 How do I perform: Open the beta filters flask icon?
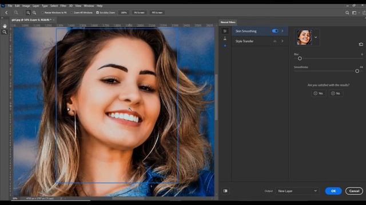(x=225, y=39)
